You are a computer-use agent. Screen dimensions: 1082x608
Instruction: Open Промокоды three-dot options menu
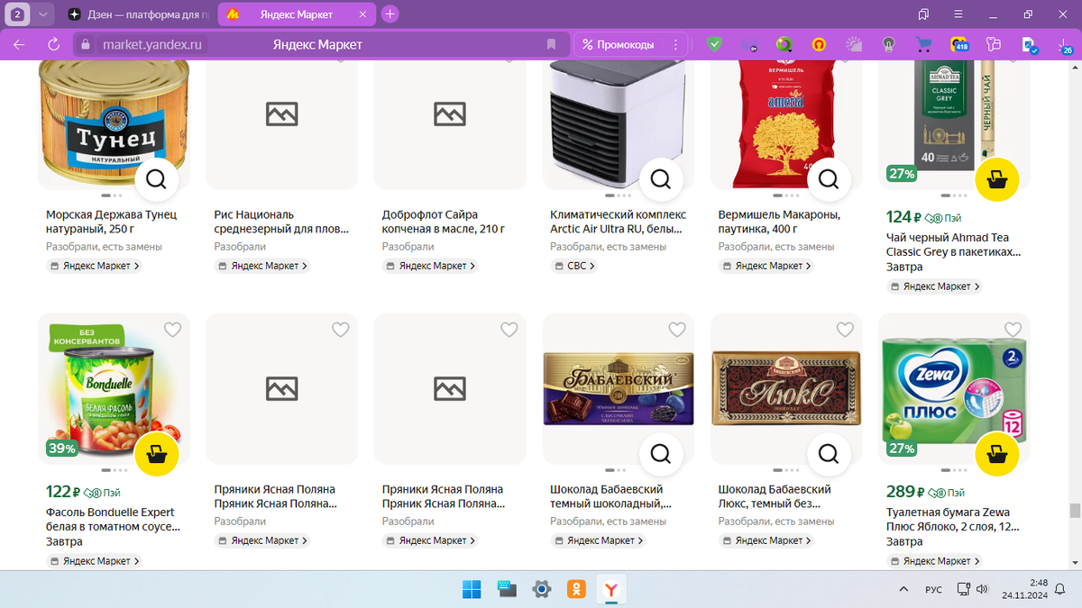click(x=675, y=44)
